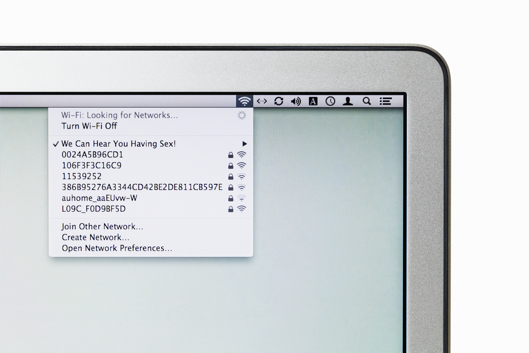Select network 11539252

click(x=82, y=176)
